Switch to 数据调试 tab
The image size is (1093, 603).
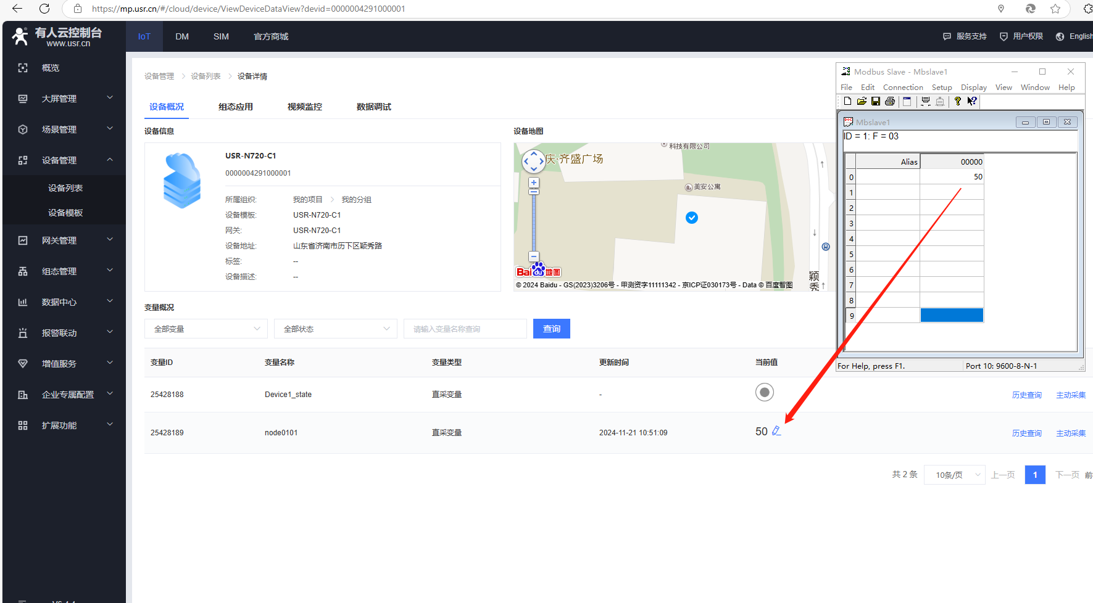coord(374,107)
